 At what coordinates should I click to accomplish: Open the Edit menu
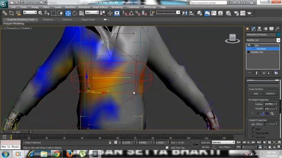point(13,7)
